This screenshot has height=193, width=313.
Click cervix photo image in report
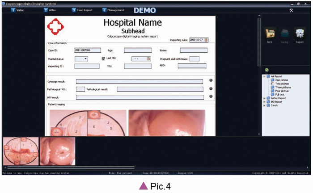(167, 123)
